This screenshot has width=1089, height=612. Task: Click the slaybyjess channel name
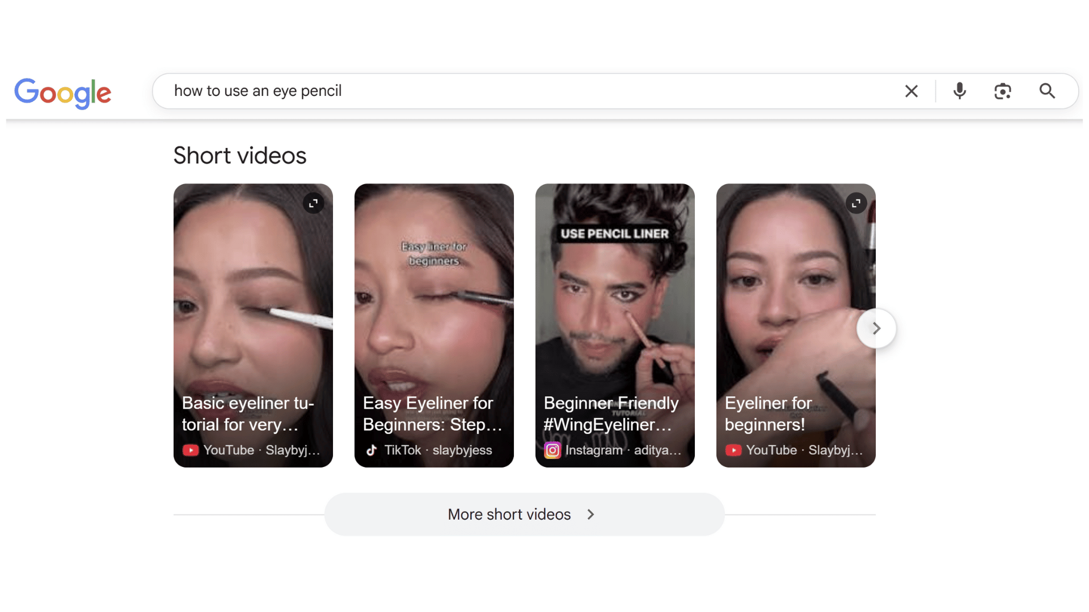[462, 450]
